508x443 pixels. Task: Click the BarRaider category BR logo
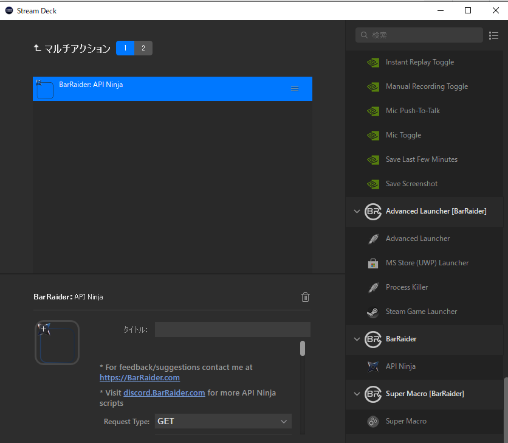point(373,340)
